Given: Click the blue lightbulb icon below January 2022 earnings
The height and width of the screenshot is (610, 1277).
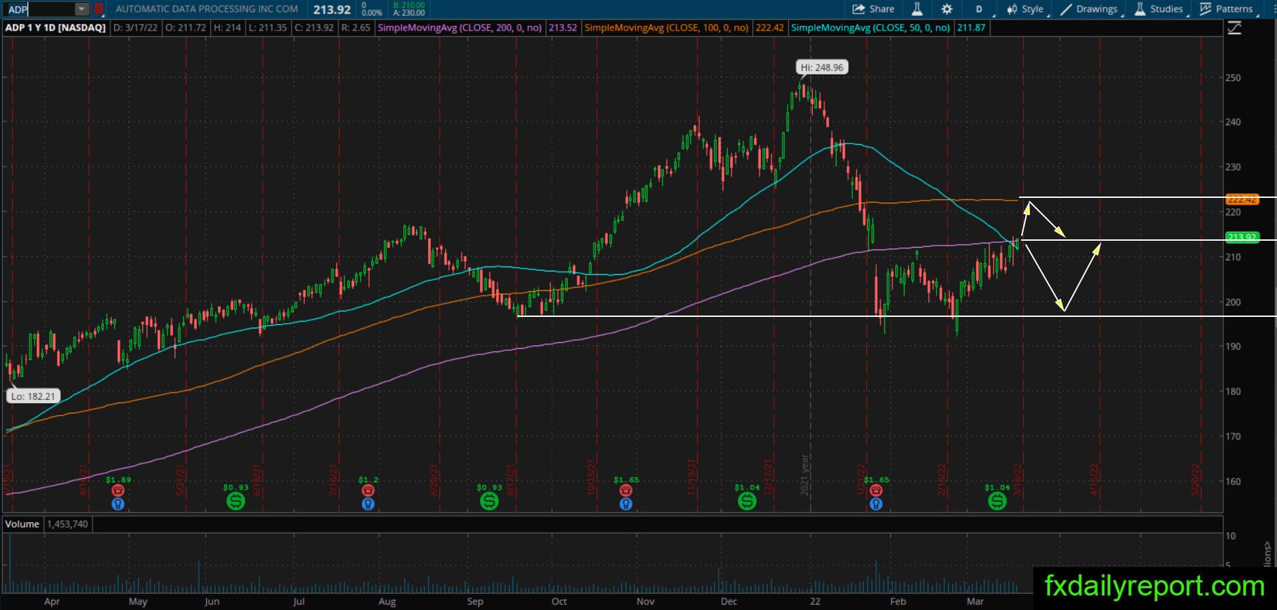Looking at the screenshot, I should pyautogui.click(x=876, y=504).
